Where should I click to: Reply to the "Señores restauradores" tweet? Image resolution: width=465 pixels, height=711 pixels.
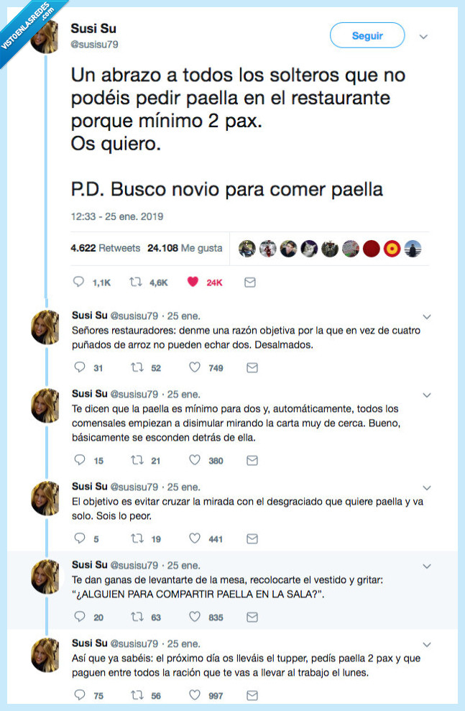[x=80, y=368]
